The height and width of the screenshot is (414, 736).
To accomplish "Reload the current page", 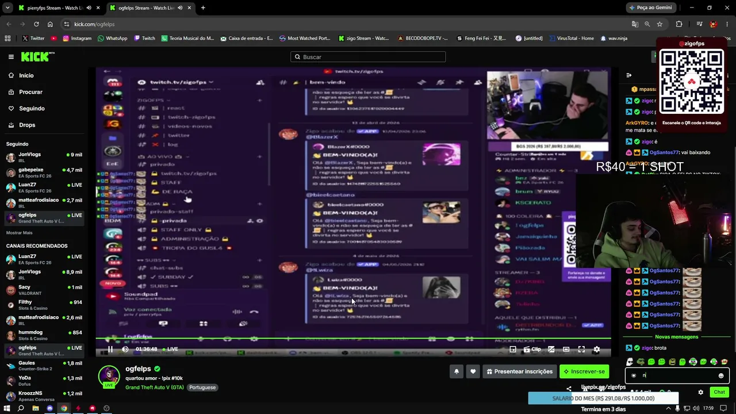I will click(x=36, y=24).
